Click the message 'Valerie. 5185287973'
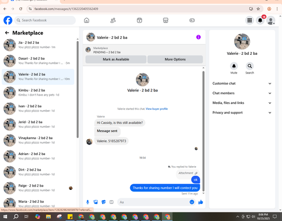This screenshot has width=282, height=221. [111, 141]
